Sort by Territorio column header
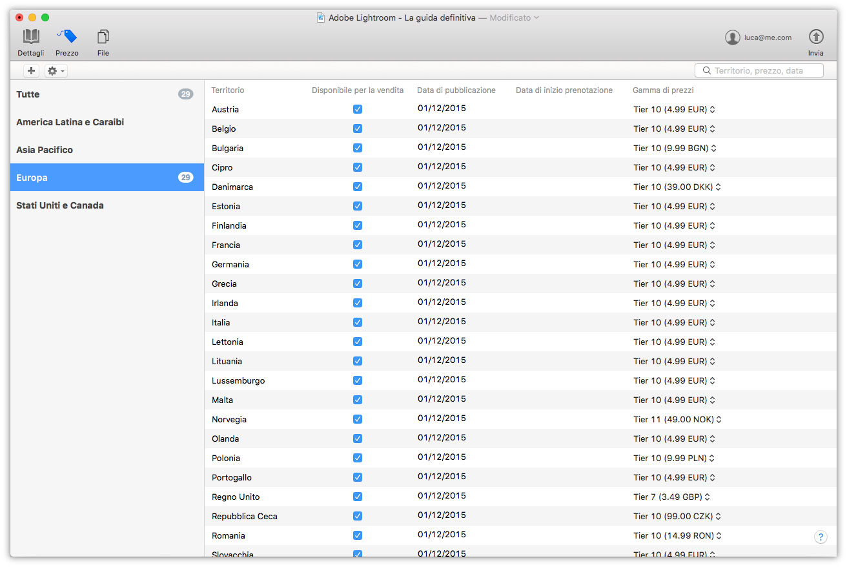 pos(228,90)
